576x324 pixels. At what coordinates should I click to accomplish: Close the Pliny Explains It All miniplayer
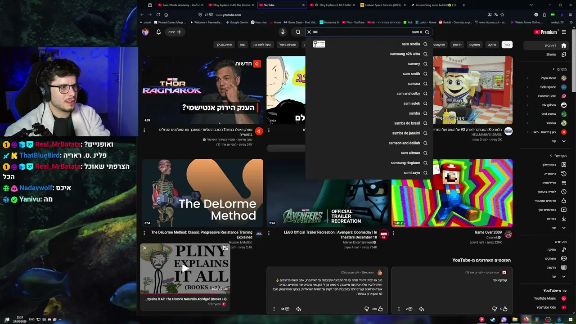tap(144, 248)
